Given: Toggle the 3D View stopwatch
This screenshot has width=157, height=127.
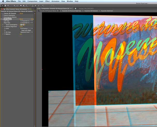Looking at the screenshot, I should tap(5, 32).
